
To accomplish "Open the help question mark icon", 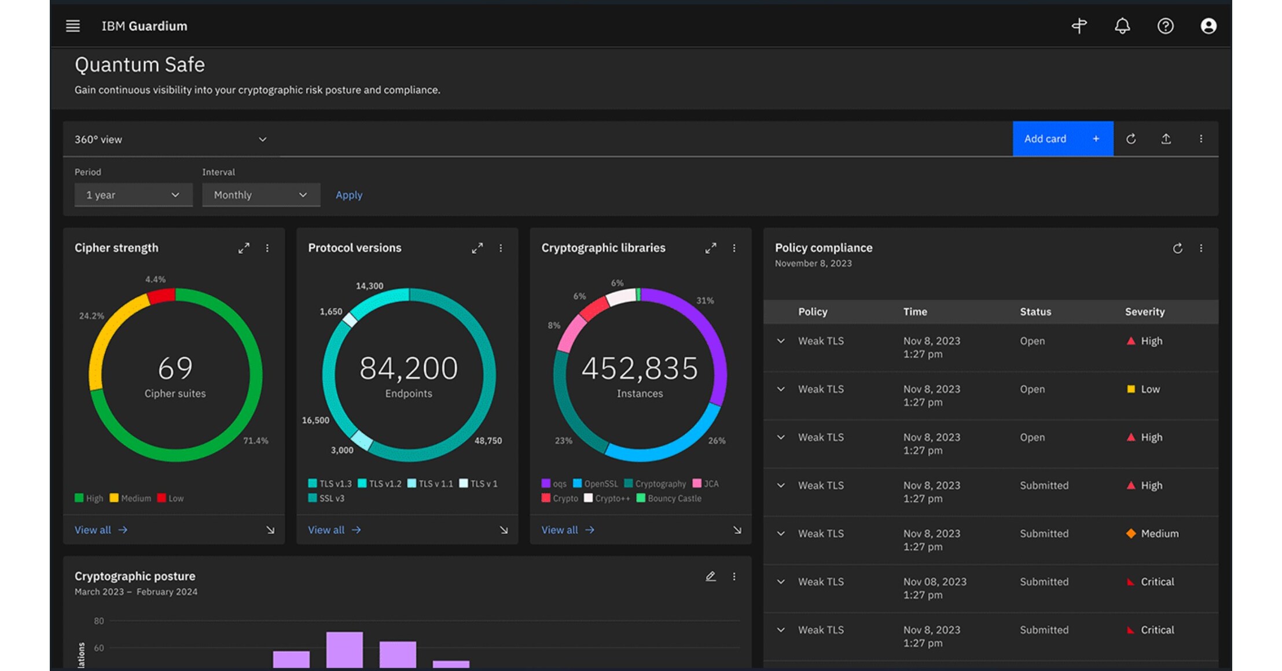I will click(1165, 26).
